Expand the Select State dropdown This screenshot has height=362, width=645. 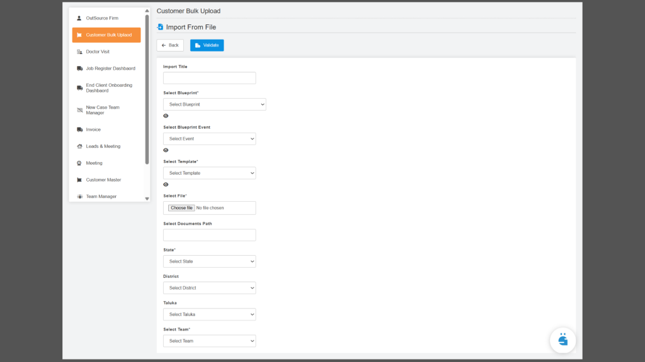[x=209, y=261]
